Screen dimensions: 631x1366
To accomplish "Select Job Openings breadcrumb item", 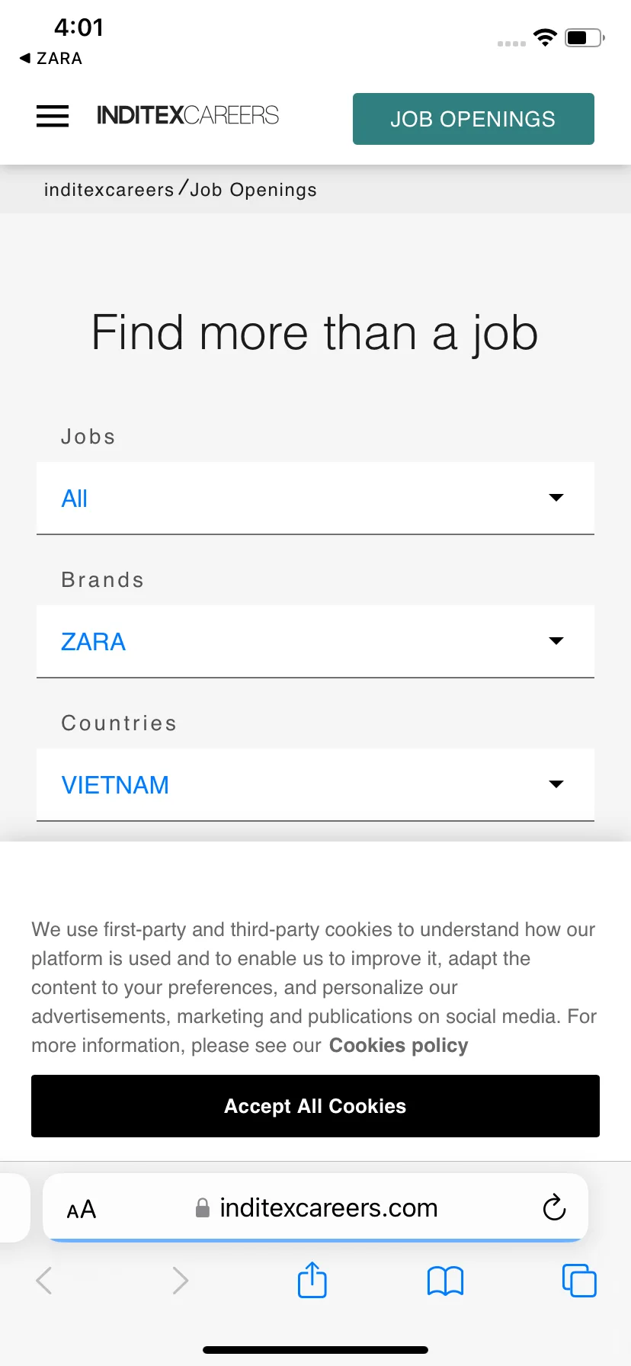I will pos(253,190).
